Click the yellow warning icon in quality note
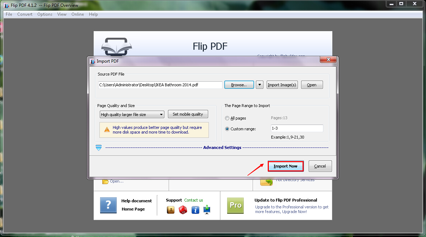 click(x=107, y=130)
